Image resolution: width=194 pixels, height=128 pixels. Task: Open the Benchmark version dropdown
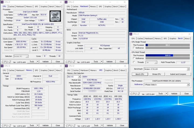click(x=167, y=69)
